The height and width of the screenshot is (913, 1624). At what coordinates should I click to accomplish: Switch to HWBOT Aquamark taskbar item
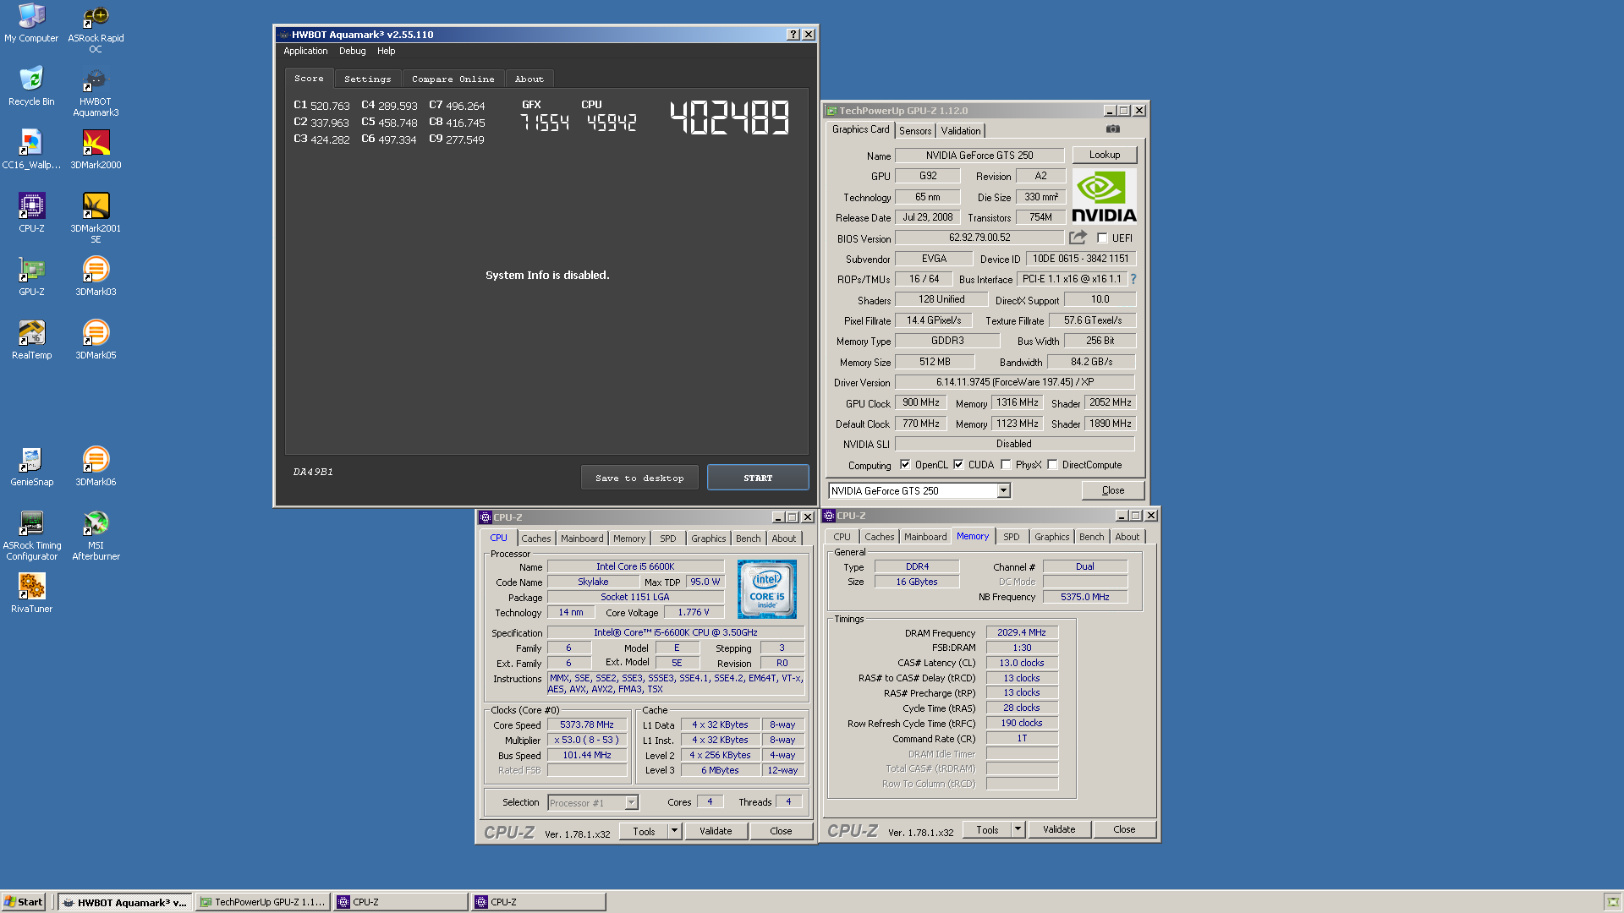tap(125, 902)
